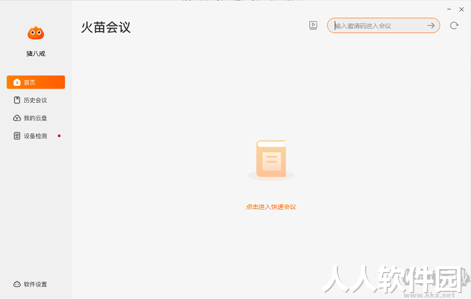
Task: Click the 火苗会议 title
Action: 106,27
